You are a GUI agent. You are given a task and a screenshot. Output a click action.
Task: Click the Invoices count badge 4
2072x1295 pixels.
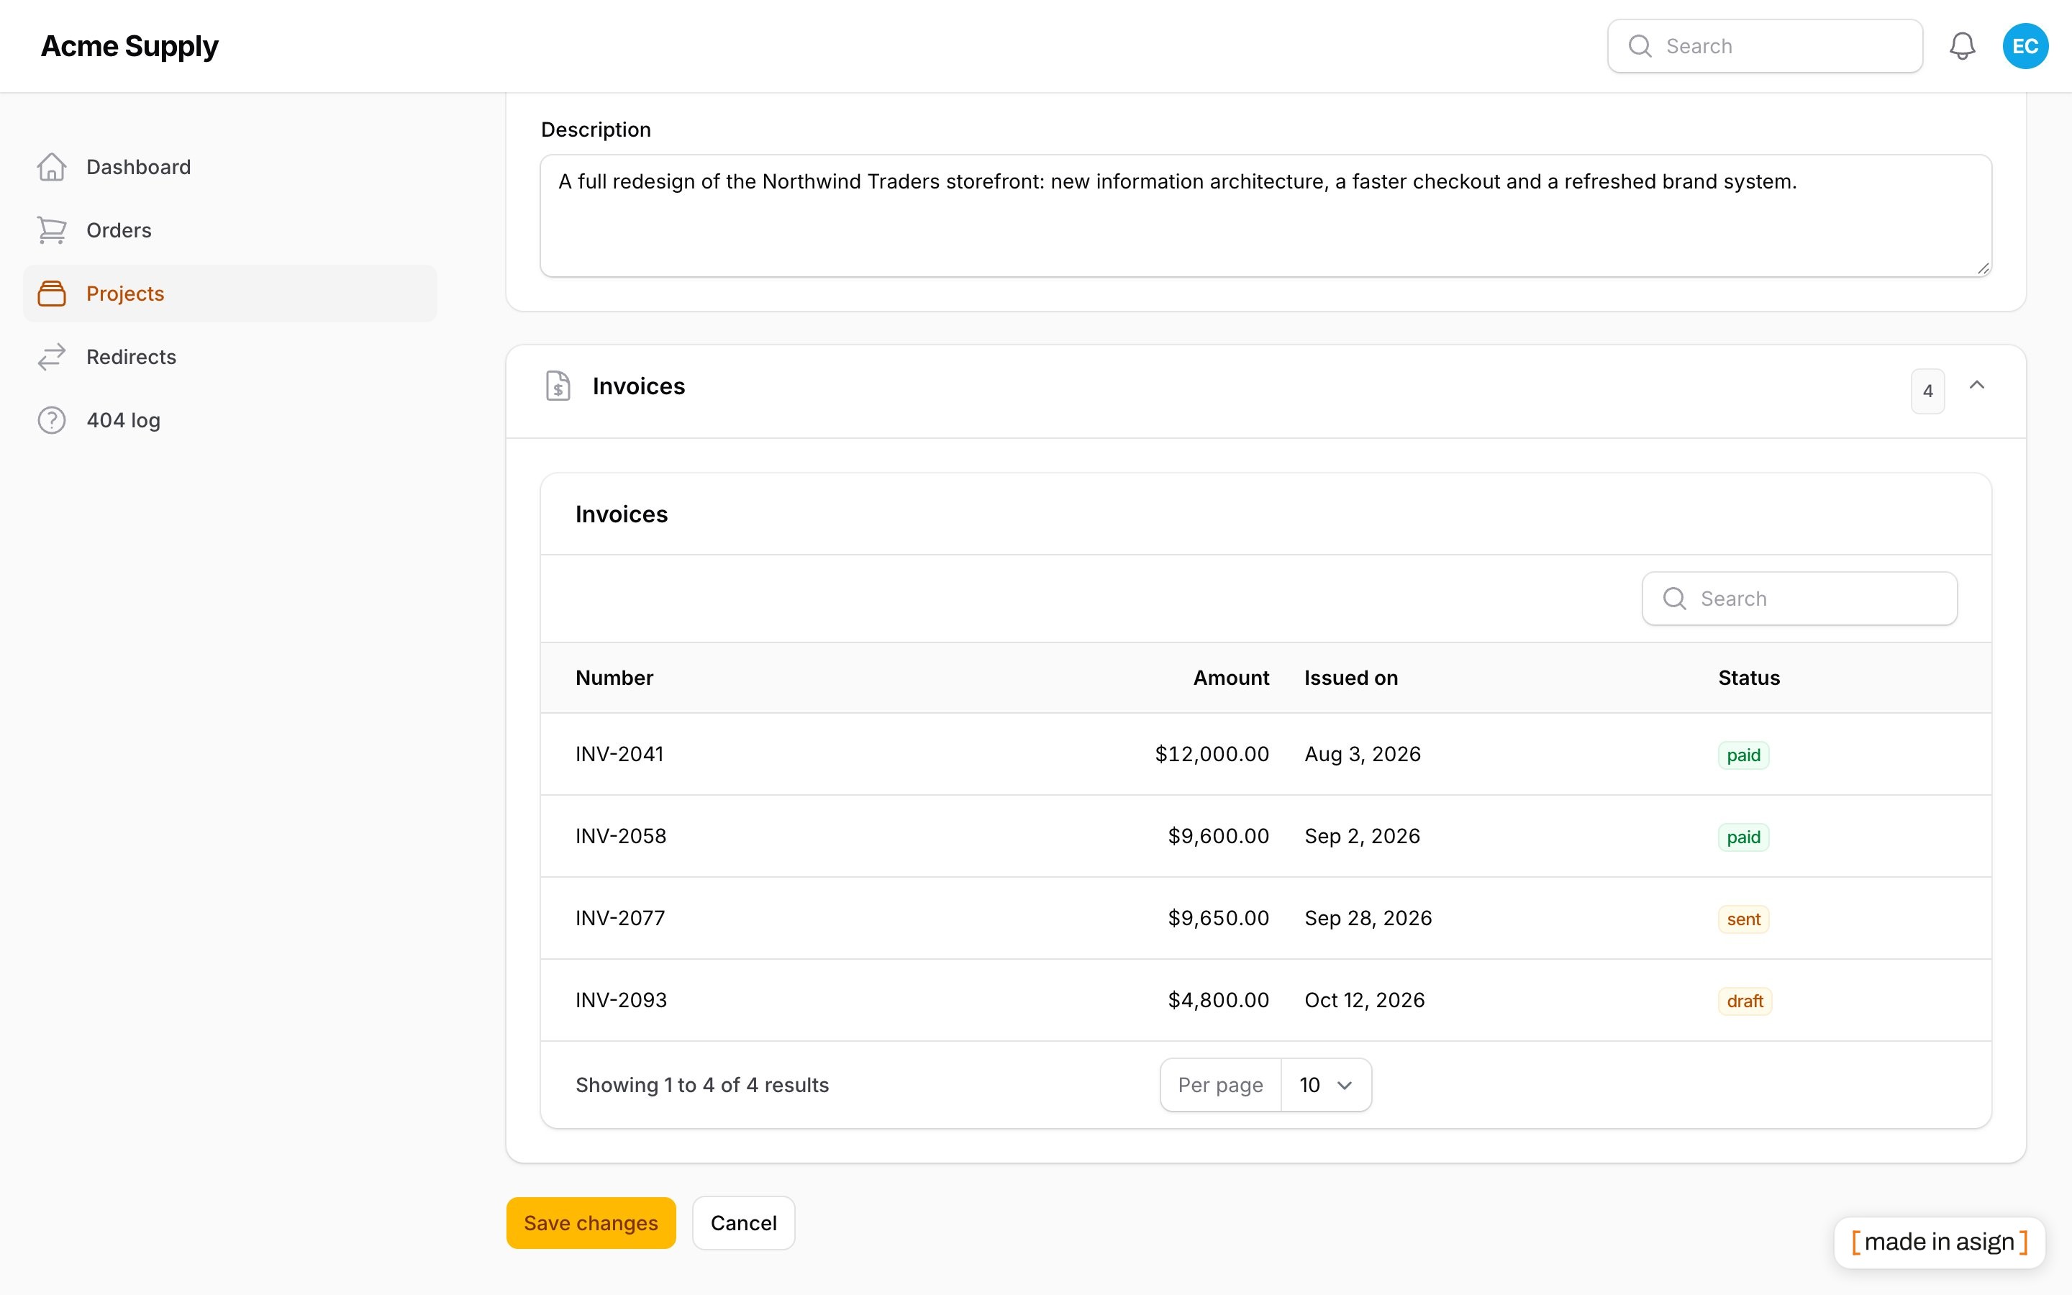(x=1927, y=391)
